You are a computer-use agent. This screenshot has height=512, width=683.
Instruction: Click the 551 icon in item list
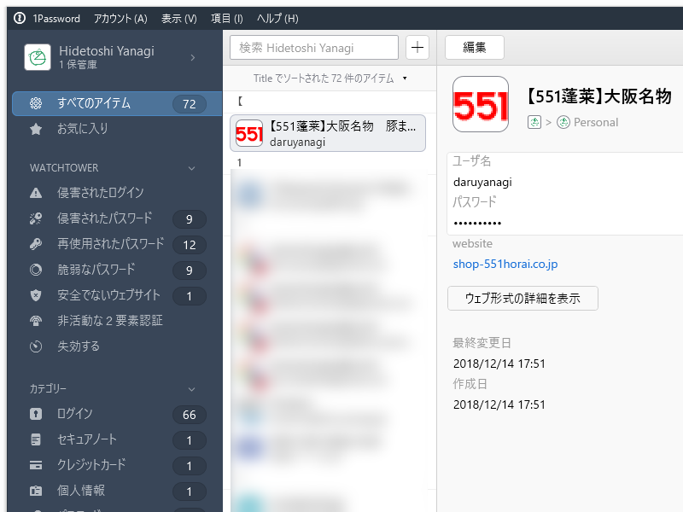click(x=249, y=134)
